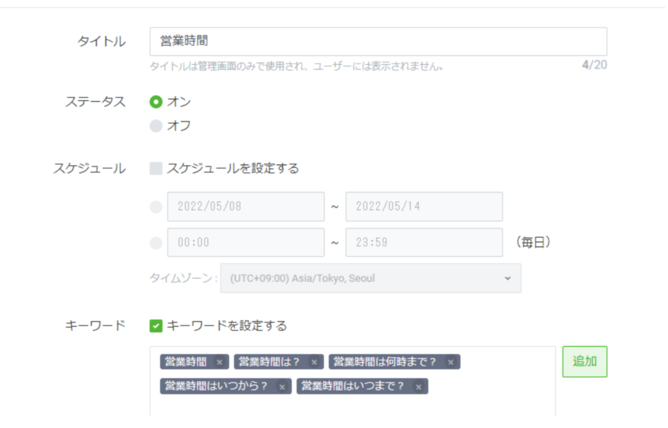668x428 pixels.
Task: Remove the 営業時間は？ keyword tag
Action: click(x=314, y=362)
